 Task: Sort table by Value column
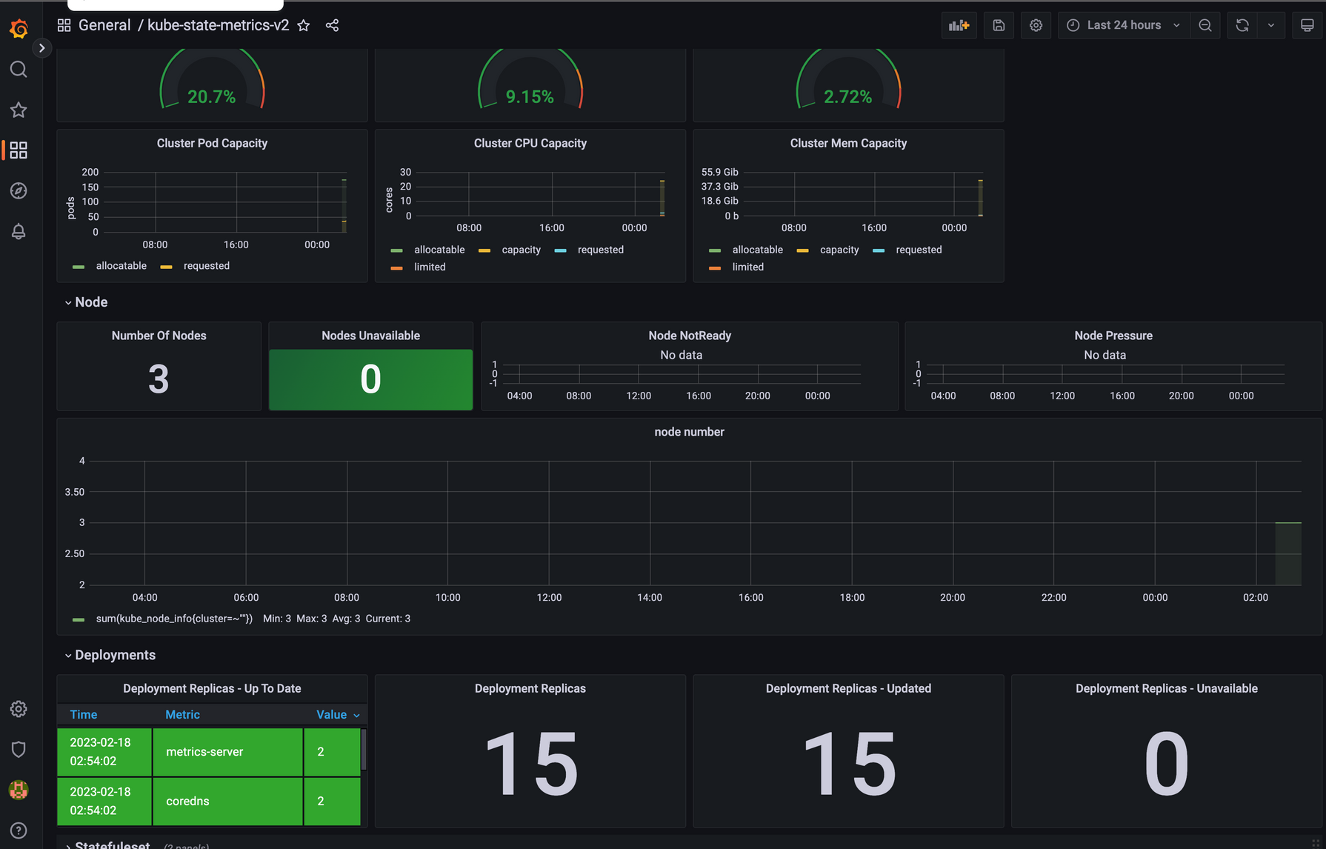[338, 714]
